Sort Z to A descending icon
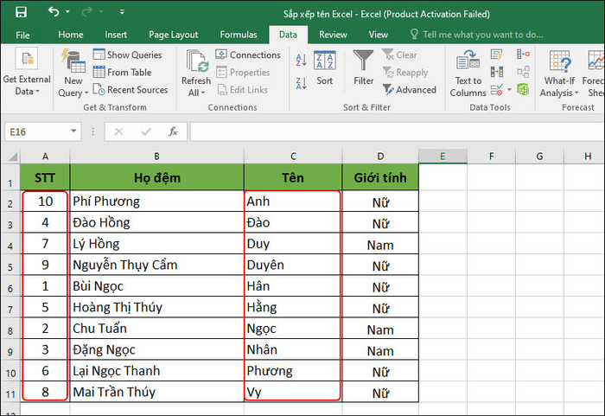 302,83
